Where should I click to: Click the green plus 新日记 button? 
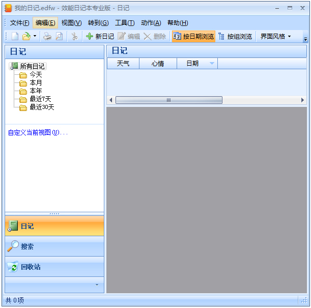pyautogui.click(x=100, y=36)
